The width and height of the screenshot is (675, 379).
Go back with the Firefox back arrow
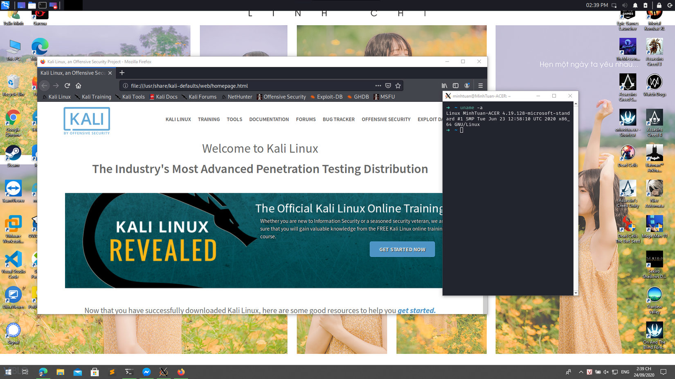[x=45, y=86]
